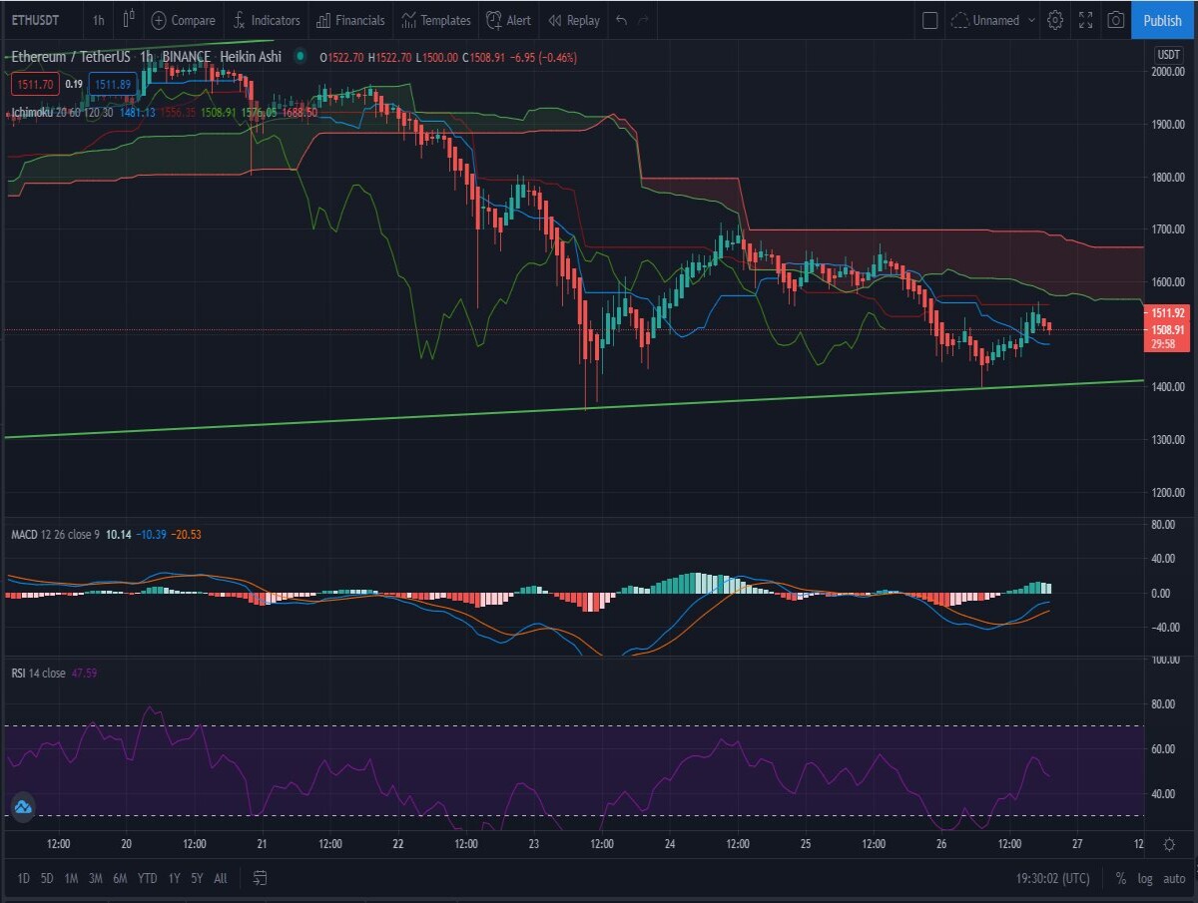This screenshot has height=903, width=1198.
Task: Click the Compare symbol plus icon
Action: 159,20
